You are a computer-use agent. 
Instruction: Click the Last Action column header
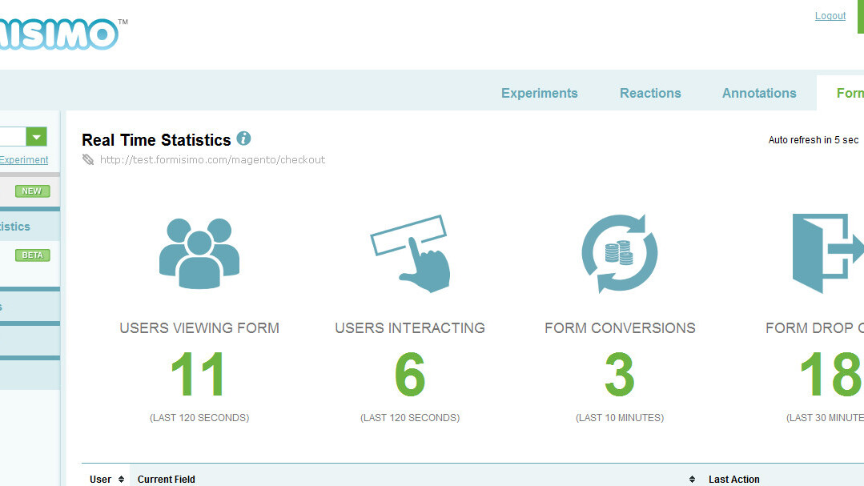(733, 479)
